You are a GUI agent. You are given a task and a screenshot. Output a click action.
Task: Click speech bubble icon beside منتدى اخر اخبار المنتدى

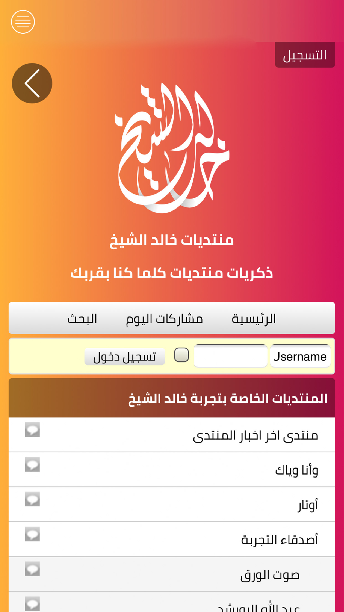(x=32, y=429)
